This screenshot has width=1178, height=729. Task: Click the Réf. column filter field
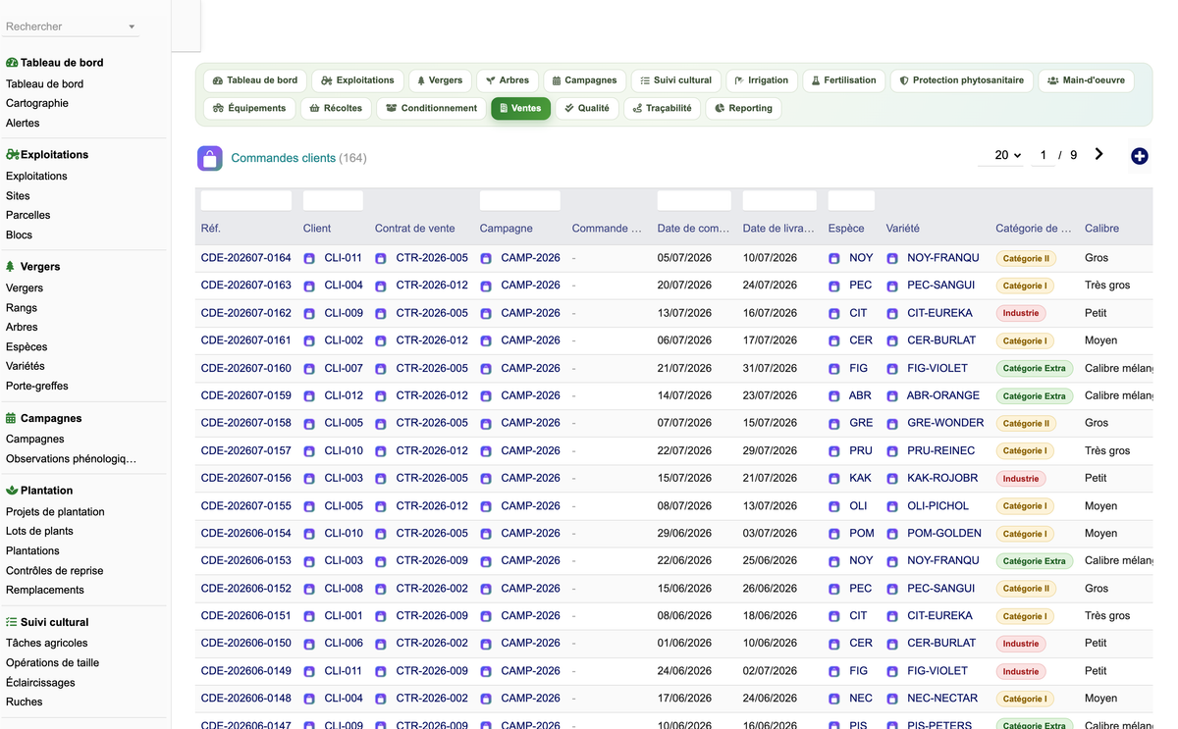tap(246, 200)
